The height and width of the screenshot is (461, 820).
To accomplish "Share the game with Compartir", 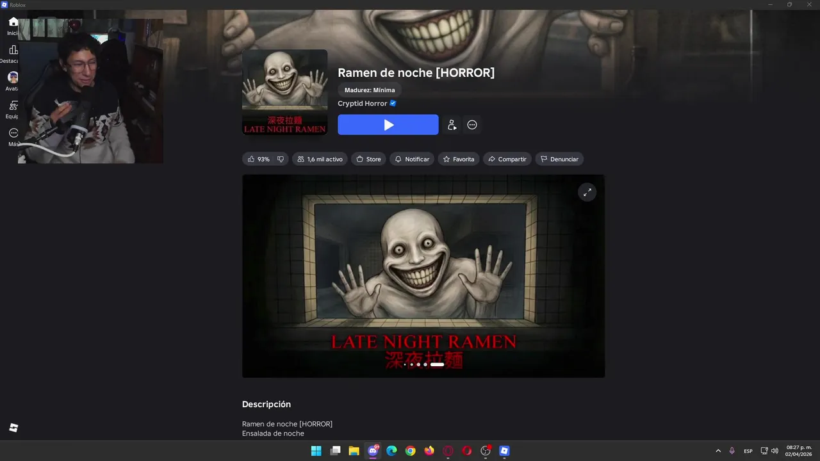I will pos(507,159).
